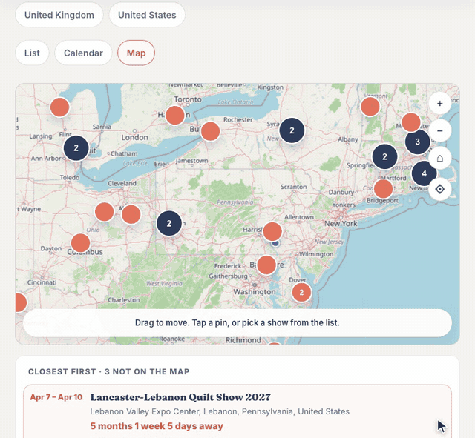The image size is (475, 438).
Task: Tap the orange pin near Manchester
Action: 410,122
